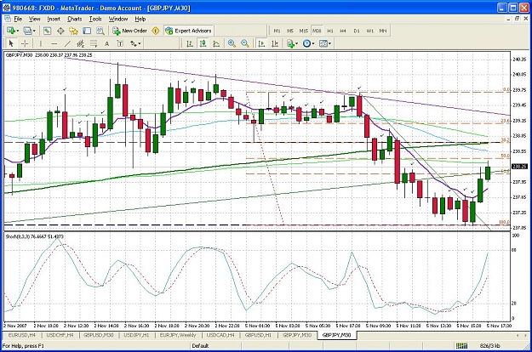Viewport: 532px width, 352px height.
Task: Toggle the Expert Advisors button
Action: coord(188,31)
